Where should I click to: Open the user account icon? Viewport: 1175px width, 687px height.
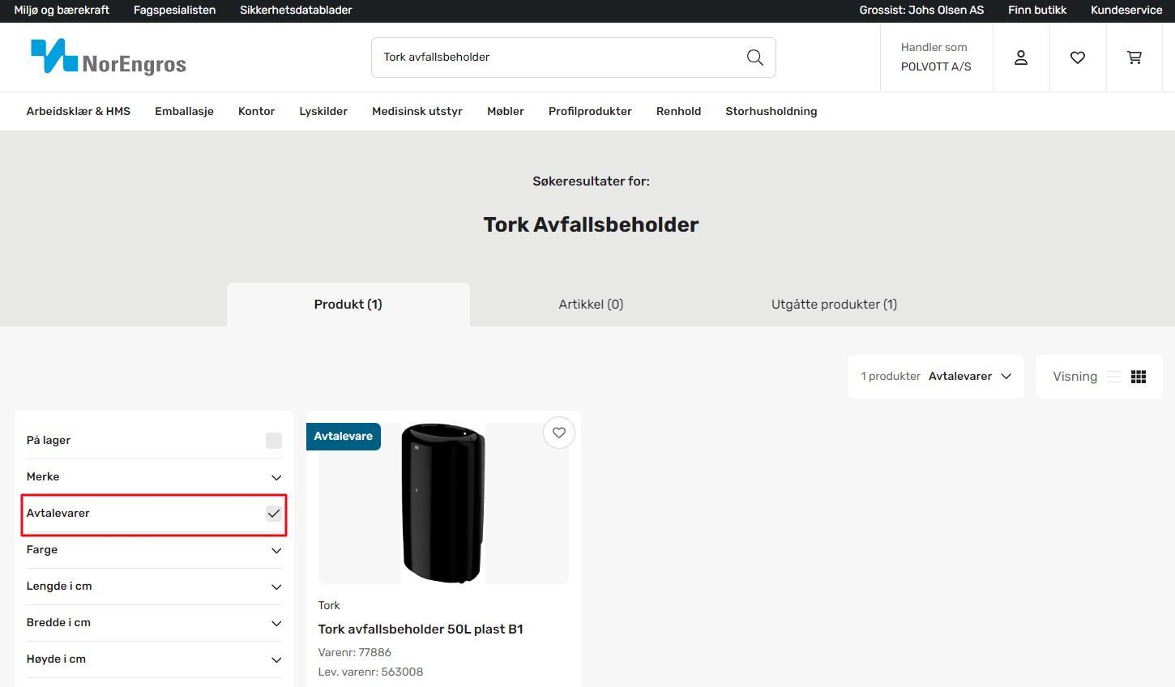[x=1021, y=58]
